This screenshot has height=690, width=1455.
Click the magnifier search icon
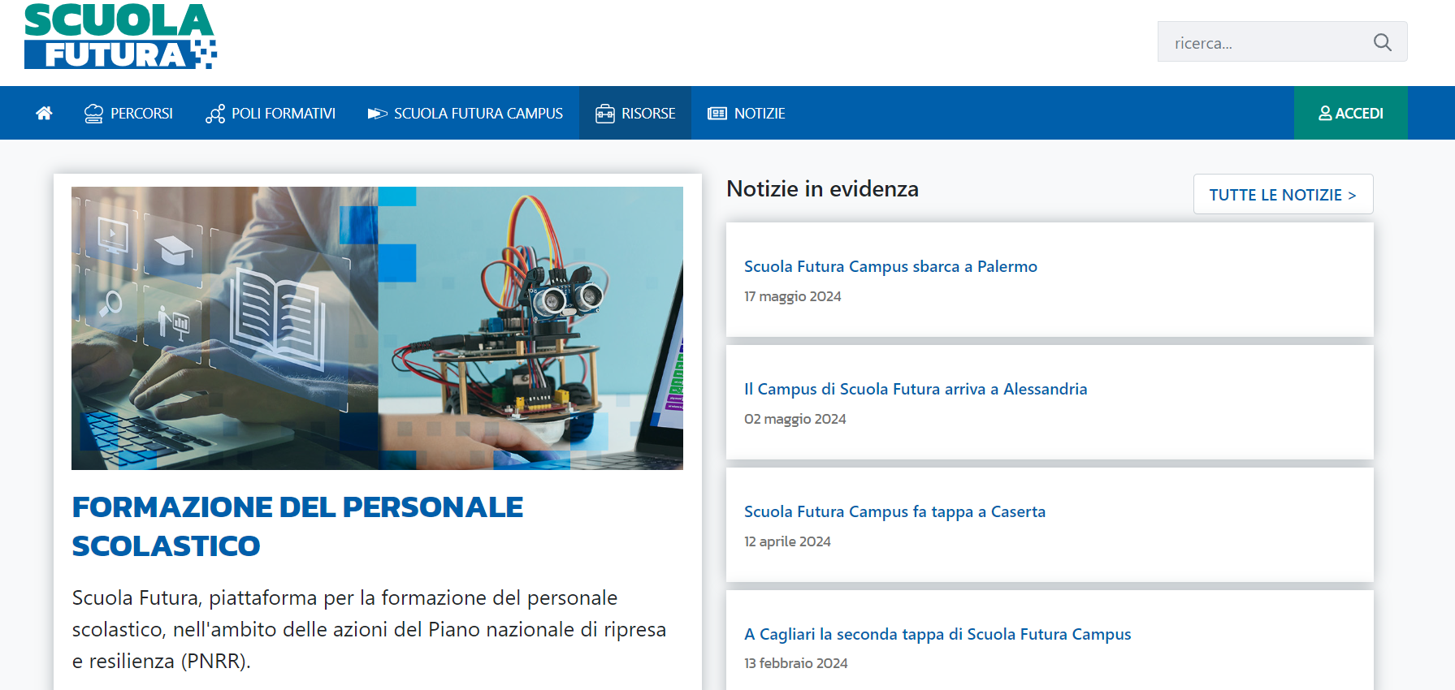[x=1383, y=42]
